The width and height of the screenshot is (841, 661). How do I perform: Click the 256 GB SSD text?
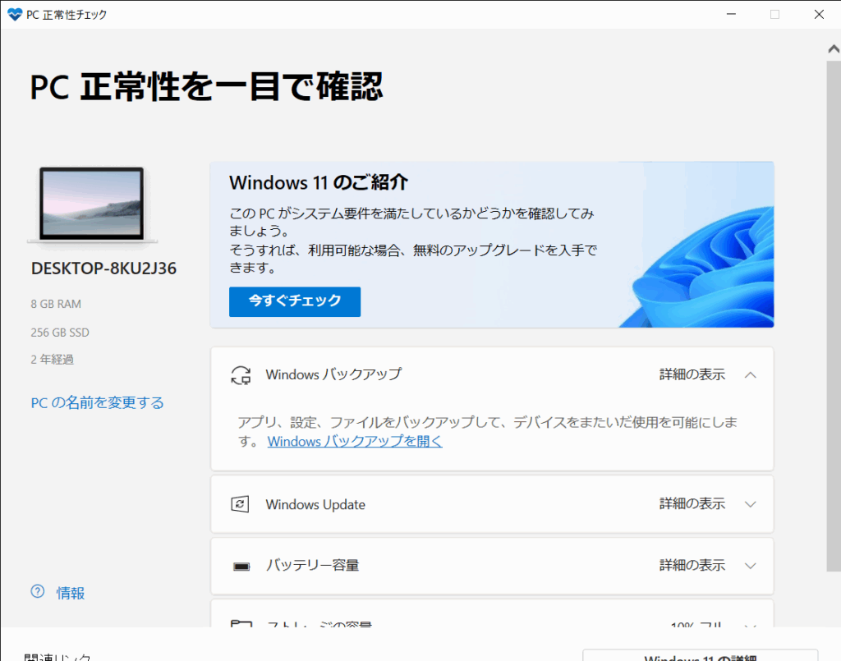click(60, 333)
